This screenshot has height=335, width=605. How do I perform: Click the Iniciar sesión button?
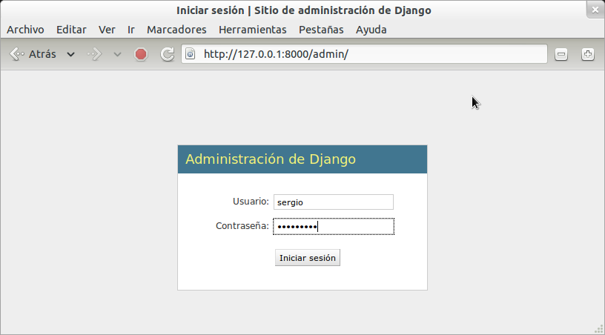(308, 258)
